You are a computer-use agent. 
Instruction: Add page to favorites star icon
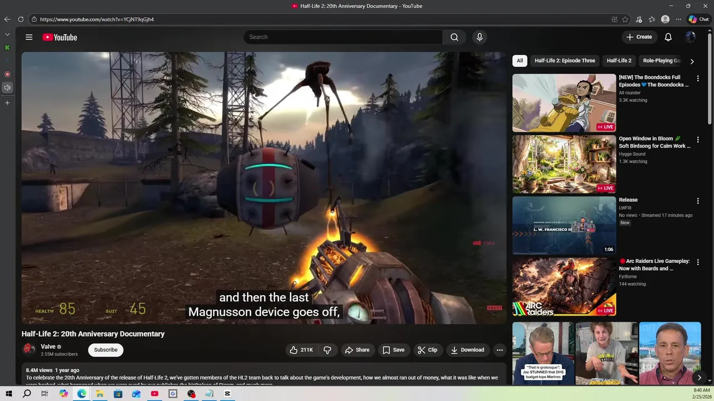(x=625, y=19)
